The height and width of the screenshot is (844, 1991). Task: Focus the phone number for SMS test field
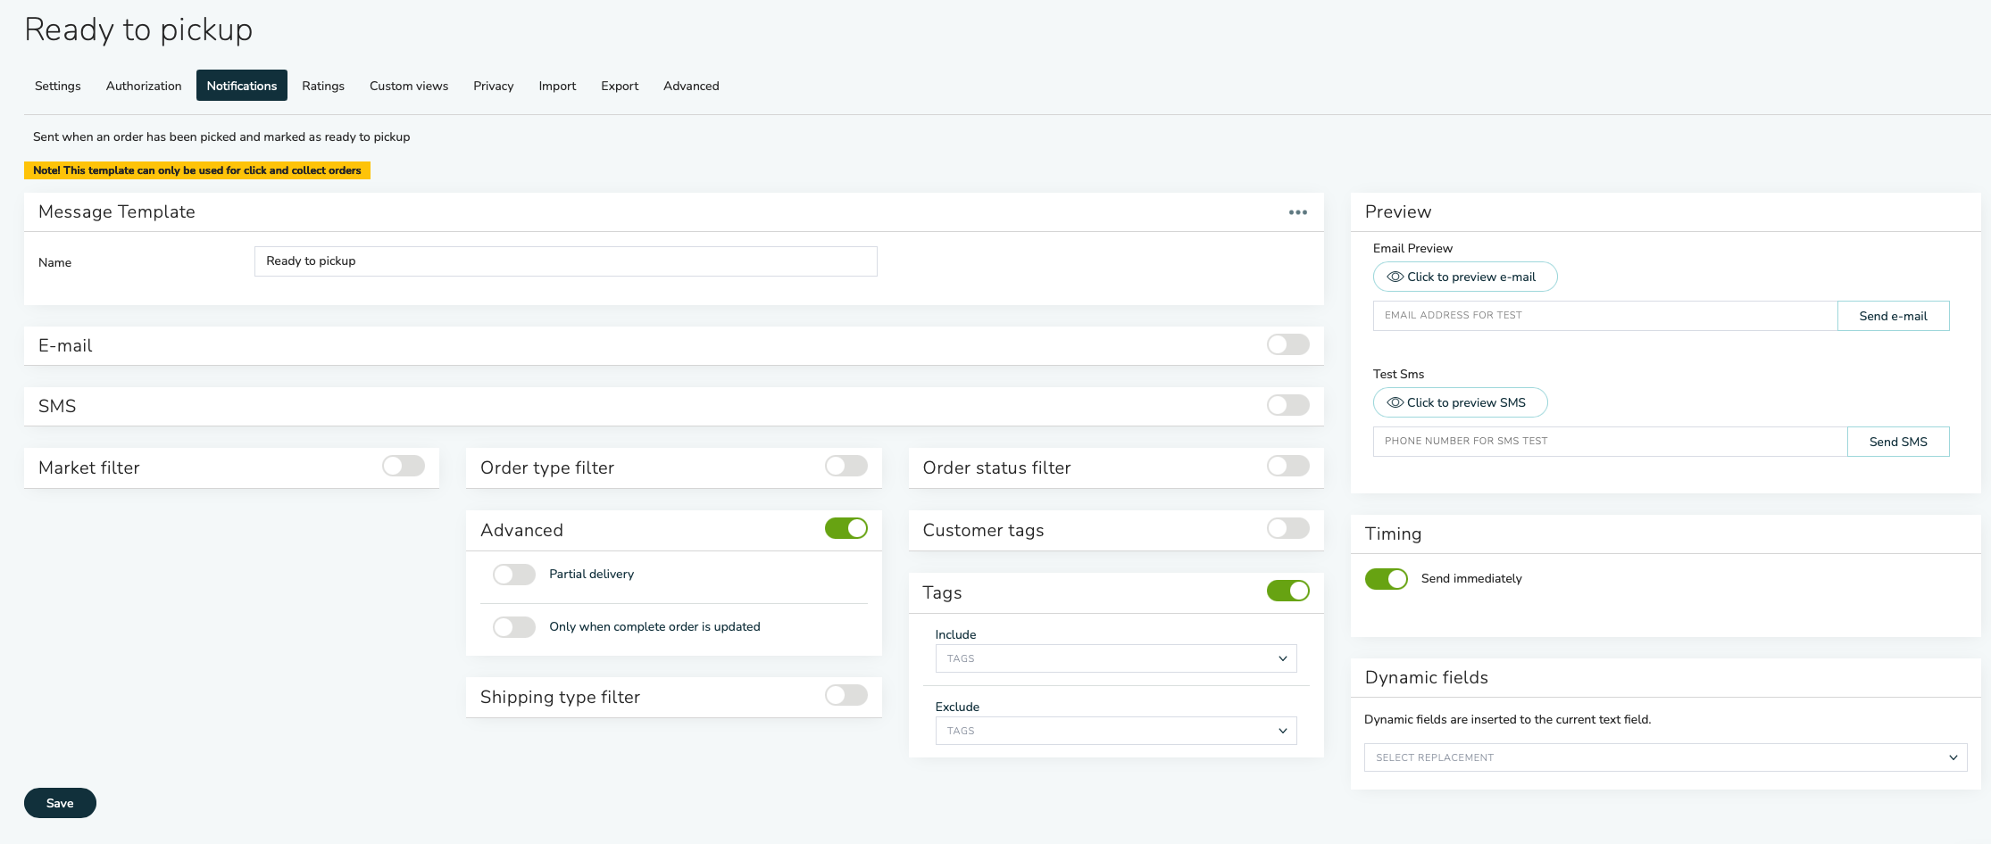(x=1609, y=442)
